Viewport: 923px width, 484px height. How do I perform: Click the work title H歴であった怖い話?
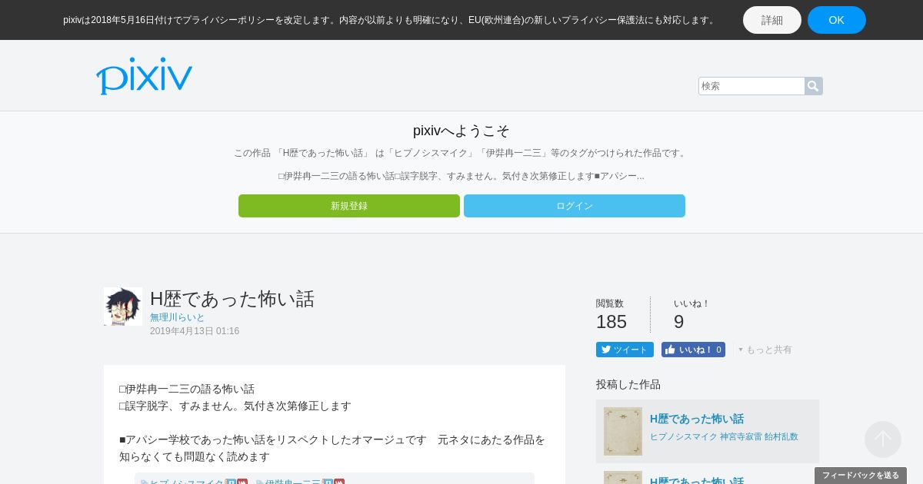click(232, 299)
